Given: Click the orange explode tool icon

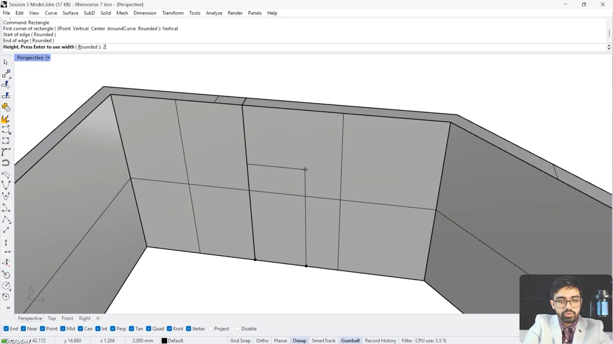Looking at the screenshot, I should [6, 119].
